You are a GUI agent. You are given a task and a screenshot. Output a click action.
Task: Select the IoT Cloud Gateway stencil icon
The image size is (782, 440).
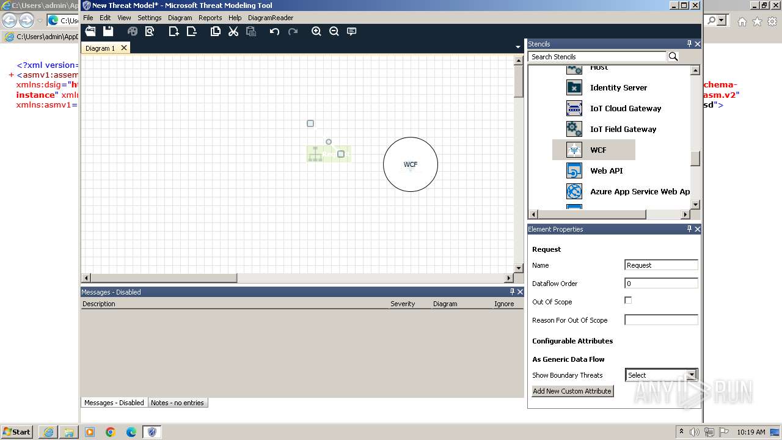(574, 108)
